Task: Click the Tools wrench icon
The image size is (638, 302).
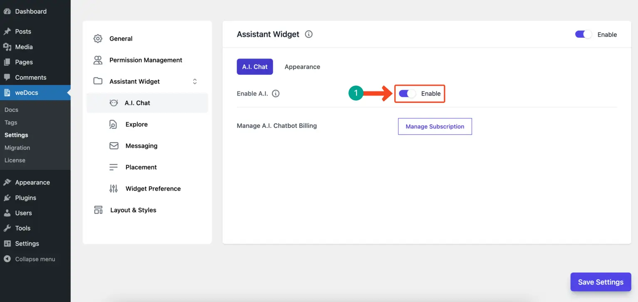Action: click(x=7, y=228)
